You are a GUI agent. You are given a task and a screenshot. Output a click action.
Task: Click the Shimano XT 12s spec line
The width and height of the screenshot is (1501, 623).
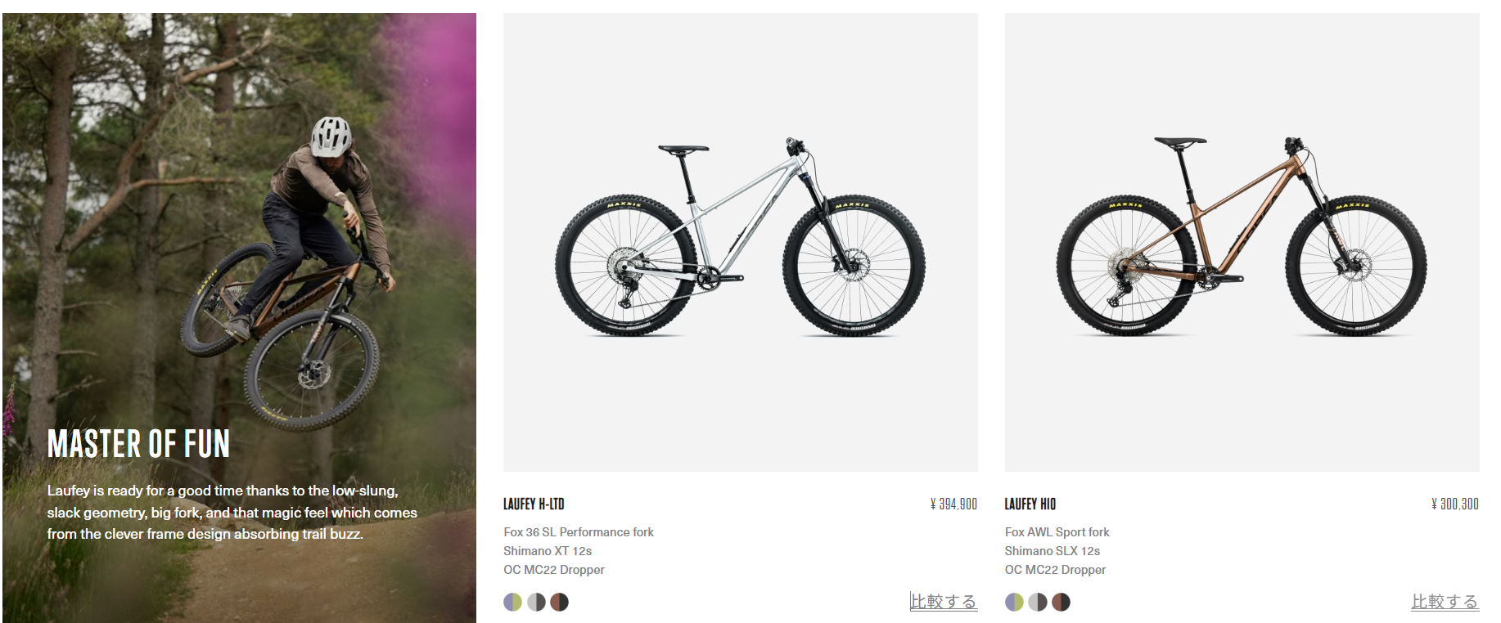click(548, 551)
